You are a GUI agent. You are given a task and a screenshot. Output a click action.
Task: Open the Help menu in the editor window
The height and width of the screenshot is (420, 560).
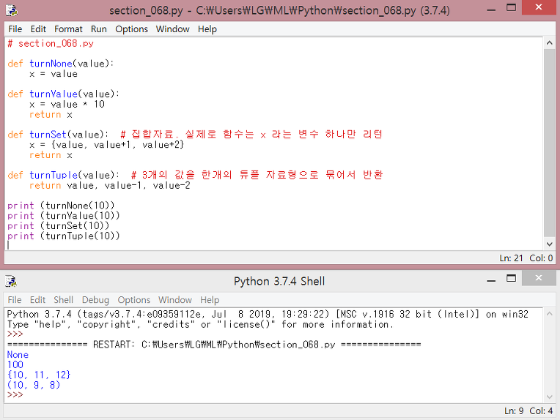pos(207,29)
